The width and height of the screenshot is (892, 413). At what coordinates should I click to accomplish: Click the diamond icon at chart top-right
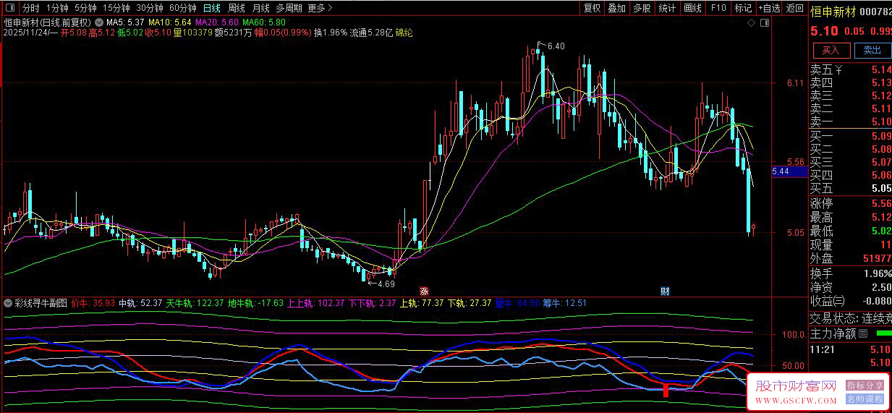[x=752, y=22]
